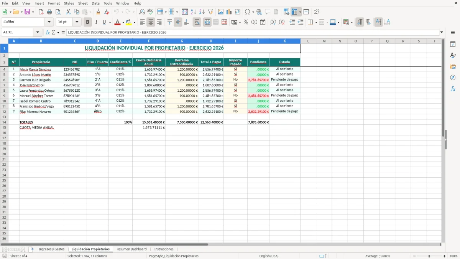Open Find and Replace

click(142, 12)
